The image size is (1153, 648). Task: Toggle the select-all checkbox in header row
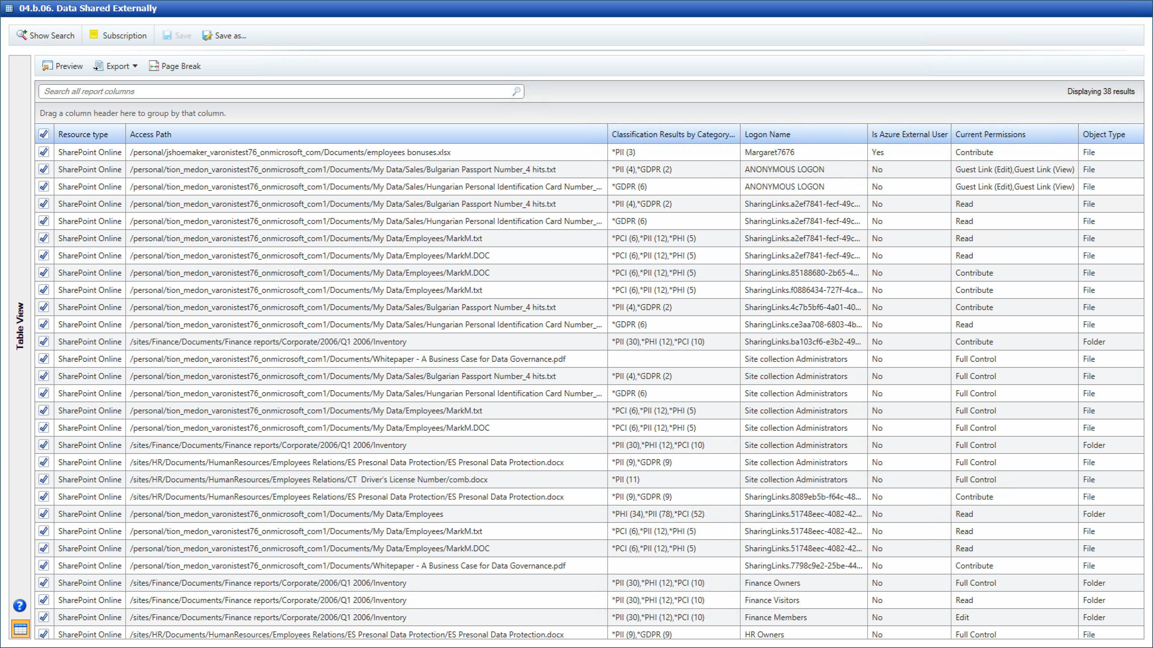(x=44, y=134)
